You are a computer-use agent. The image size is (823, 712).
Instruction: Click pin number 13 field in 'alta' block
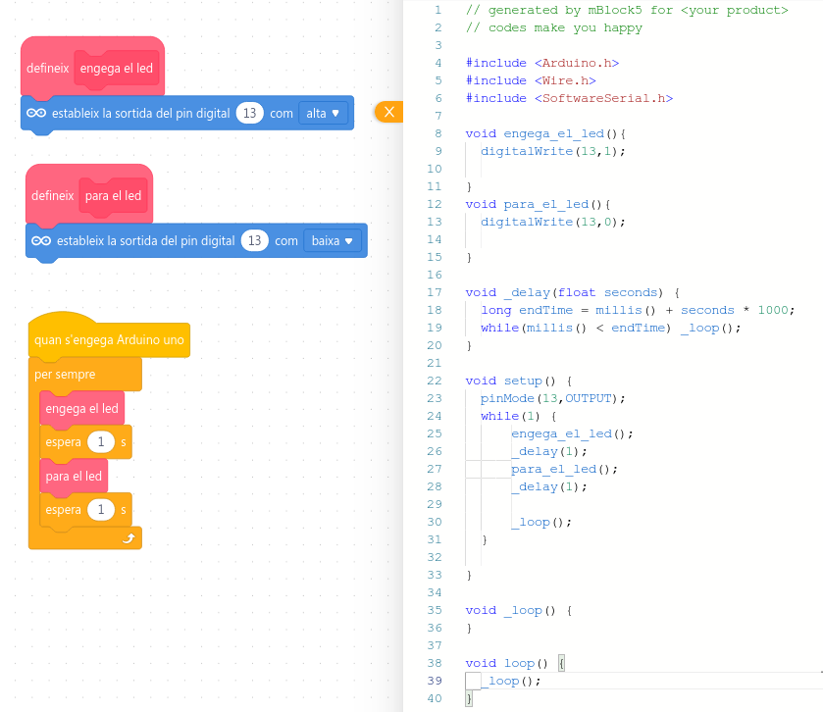pos(249,114)
